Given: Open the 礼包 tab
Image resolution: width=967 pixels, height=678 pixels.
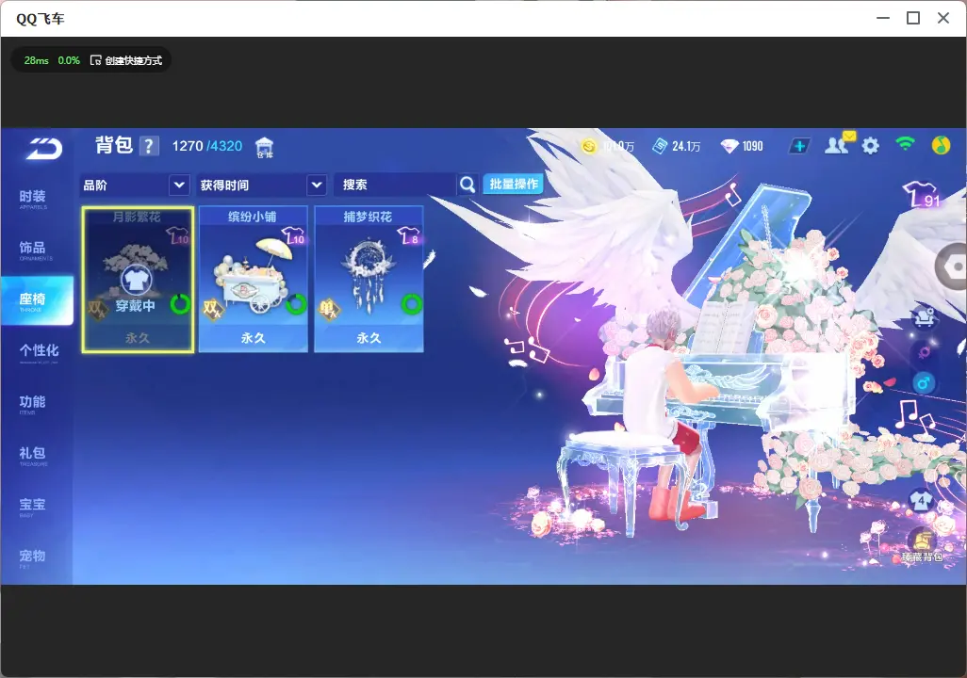Looking at the screenshot, I should pos(35,455).
